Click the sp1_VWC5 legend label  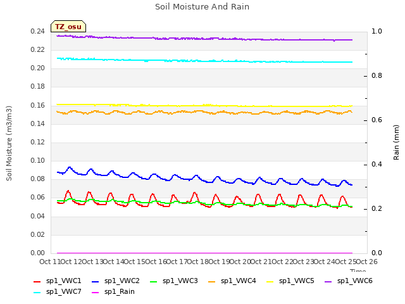pyautogui.click(x=297, y=281)
